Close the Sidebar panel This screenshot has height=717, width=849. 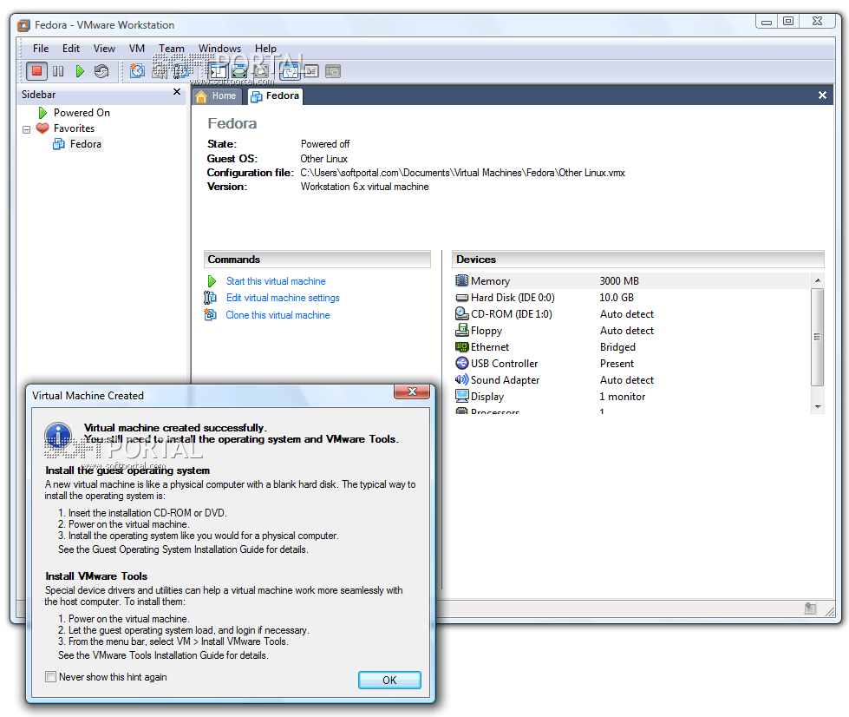tap(177, 92)
